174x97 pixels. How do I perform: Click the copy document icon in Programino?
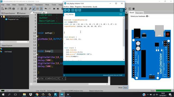pyautogui.click(x=26, y=9)
